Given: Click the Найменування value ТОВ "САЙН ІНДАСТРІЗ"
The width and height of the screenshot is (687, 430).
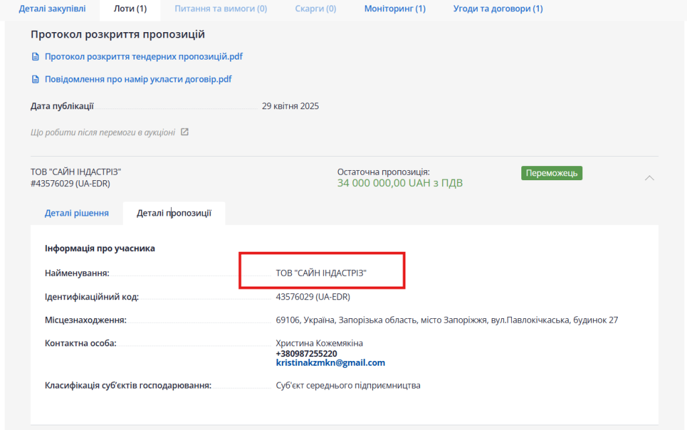Looking at the screenshot, I should [321, 273].
